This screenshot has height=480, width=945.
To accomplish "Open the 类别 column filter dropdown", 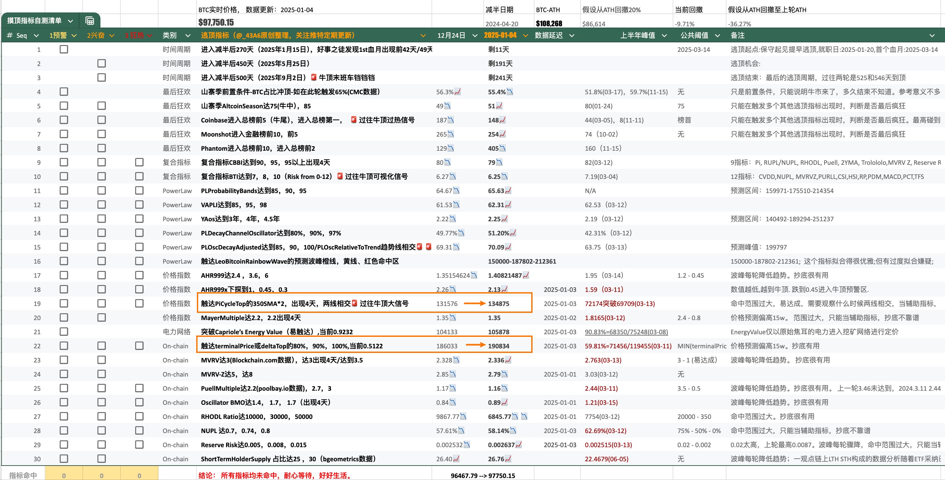I will pos(188,35).
